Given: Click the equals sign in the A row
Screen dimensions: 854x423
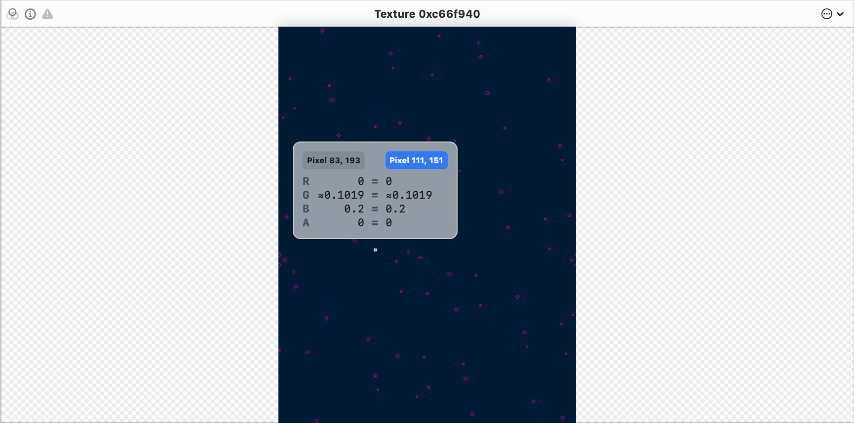Looking at the screenshot, I should (x=375, y=223).
